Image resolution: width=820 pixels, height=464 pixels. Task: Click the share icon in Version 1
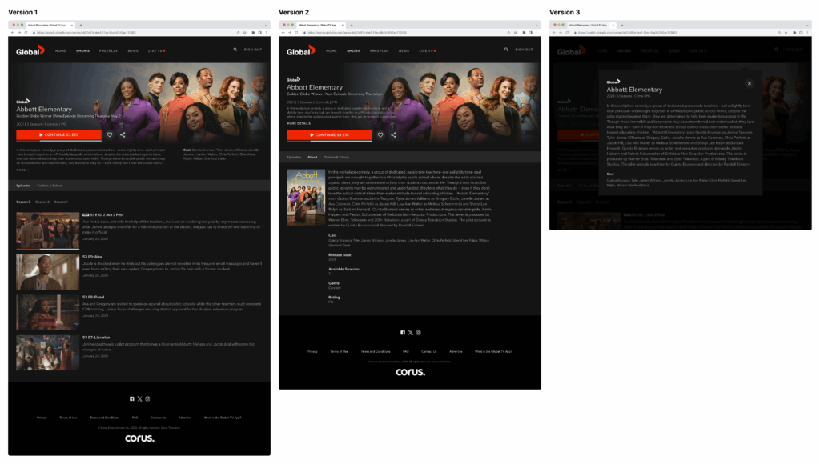(122, 134)
